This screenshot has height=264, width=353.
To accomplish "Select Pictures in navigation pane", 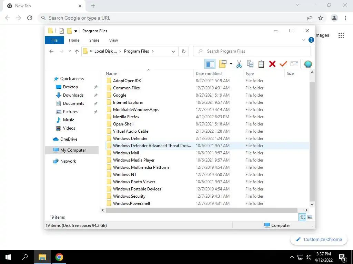I will pyautogui.click(x=70, y=112).
